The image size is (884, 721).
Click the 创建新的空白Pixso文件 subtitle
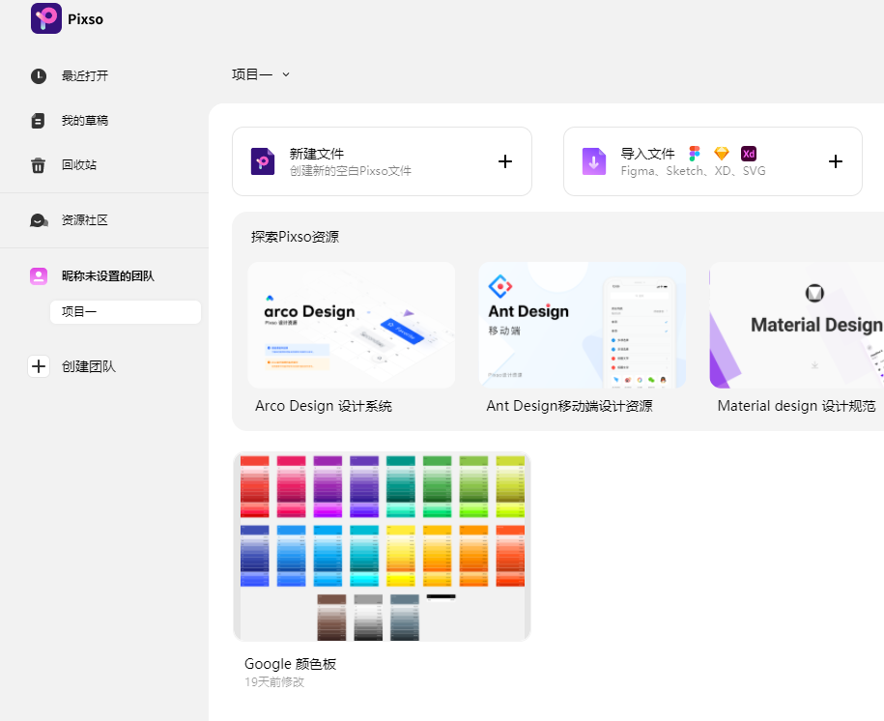click(x=350, y=171)
